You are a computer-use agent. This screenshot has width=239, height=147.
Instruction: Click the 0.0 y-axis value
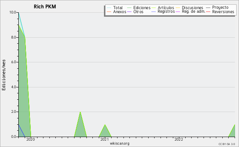14,137
